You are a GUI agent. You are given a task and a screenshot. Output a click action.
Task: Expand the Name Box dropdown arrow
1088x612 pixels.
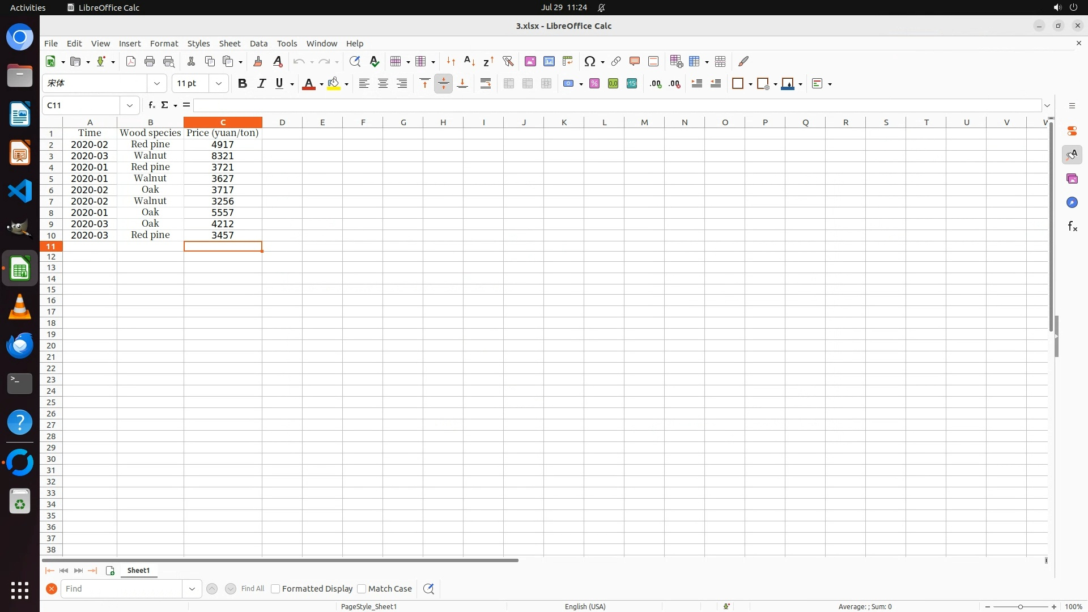(x=130, y=105)
